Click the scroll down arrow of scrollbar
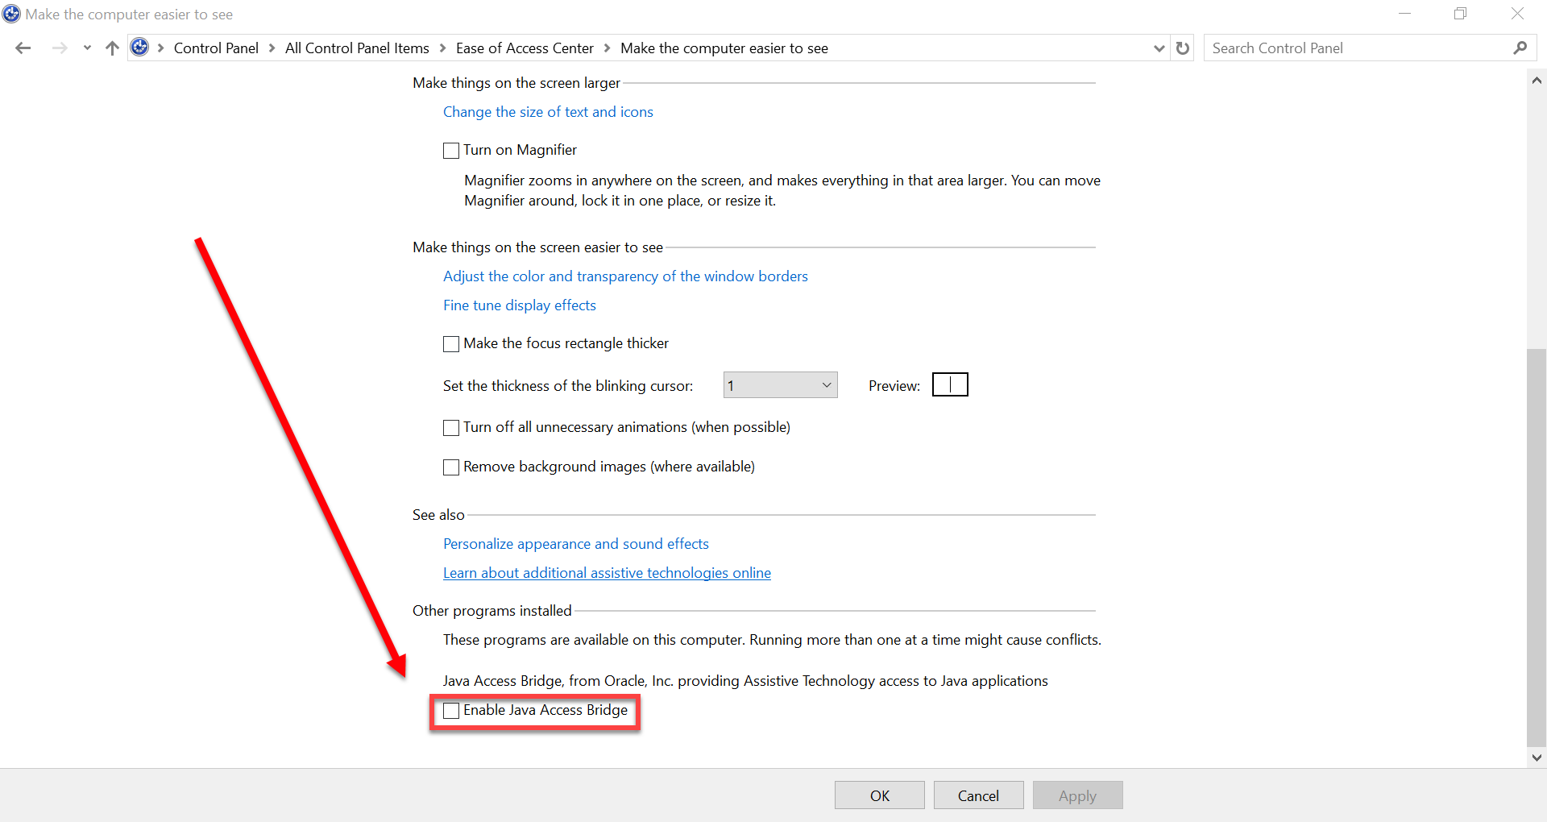 click(1537, 757)
